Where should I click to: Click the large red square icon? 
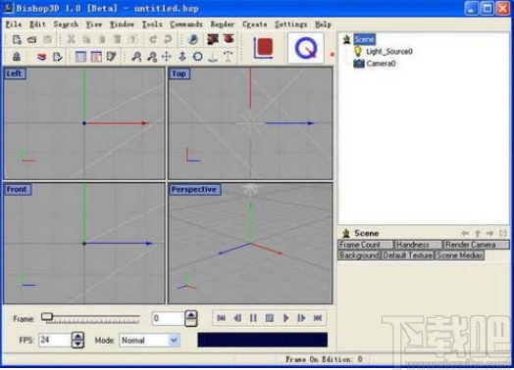click(263, 48)
